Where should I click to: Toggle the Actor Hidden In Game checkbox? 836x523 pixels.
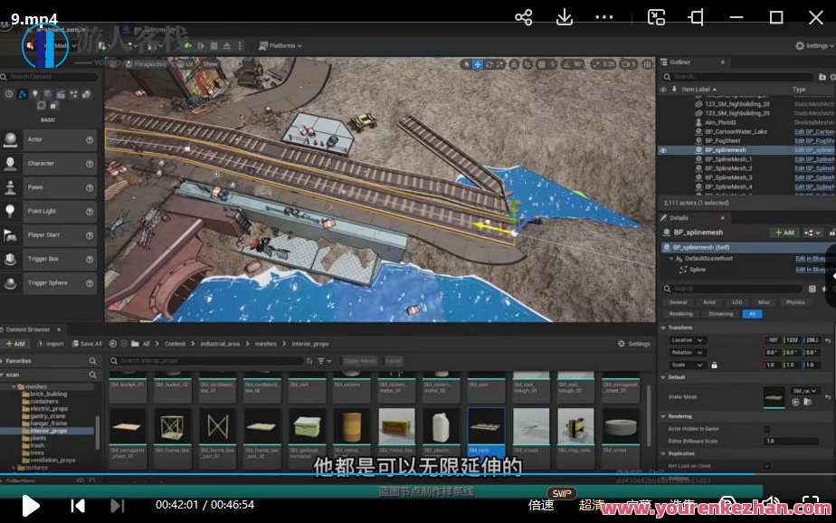pyautogui.click(x=767, y=429)
